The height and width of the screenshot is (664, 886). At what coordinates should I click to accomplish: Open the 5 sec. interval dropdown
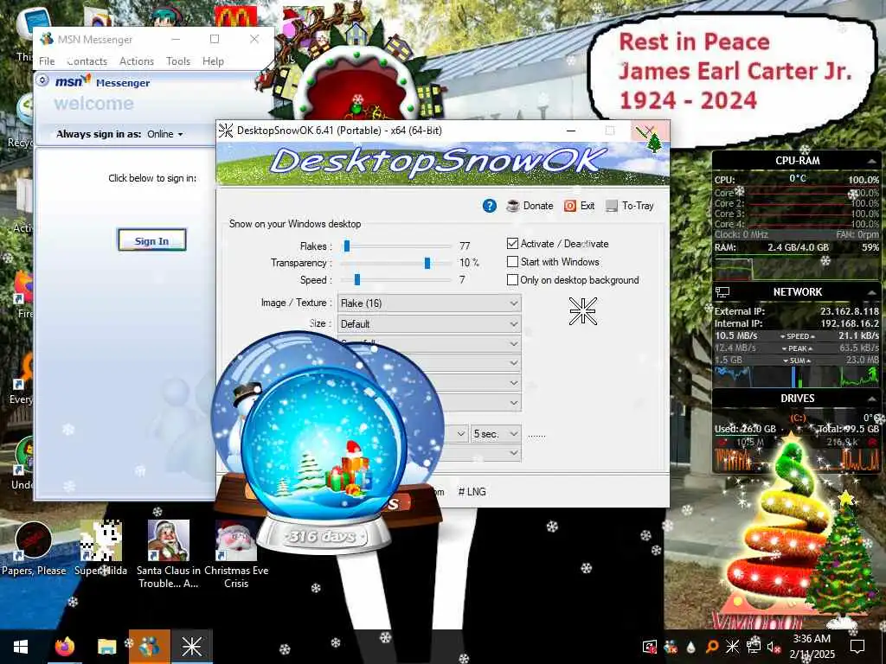(x=496, y=434)
